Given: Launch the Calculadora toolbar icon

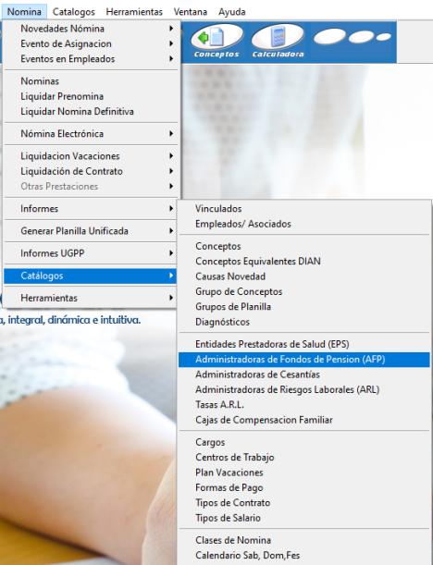Looking at the screenshot, I should (x=278, y=41).
